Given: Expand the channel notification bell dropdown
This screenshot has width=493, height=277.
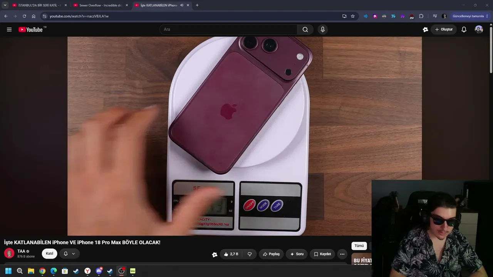Looking at the screenshot, I should [70, 254].
